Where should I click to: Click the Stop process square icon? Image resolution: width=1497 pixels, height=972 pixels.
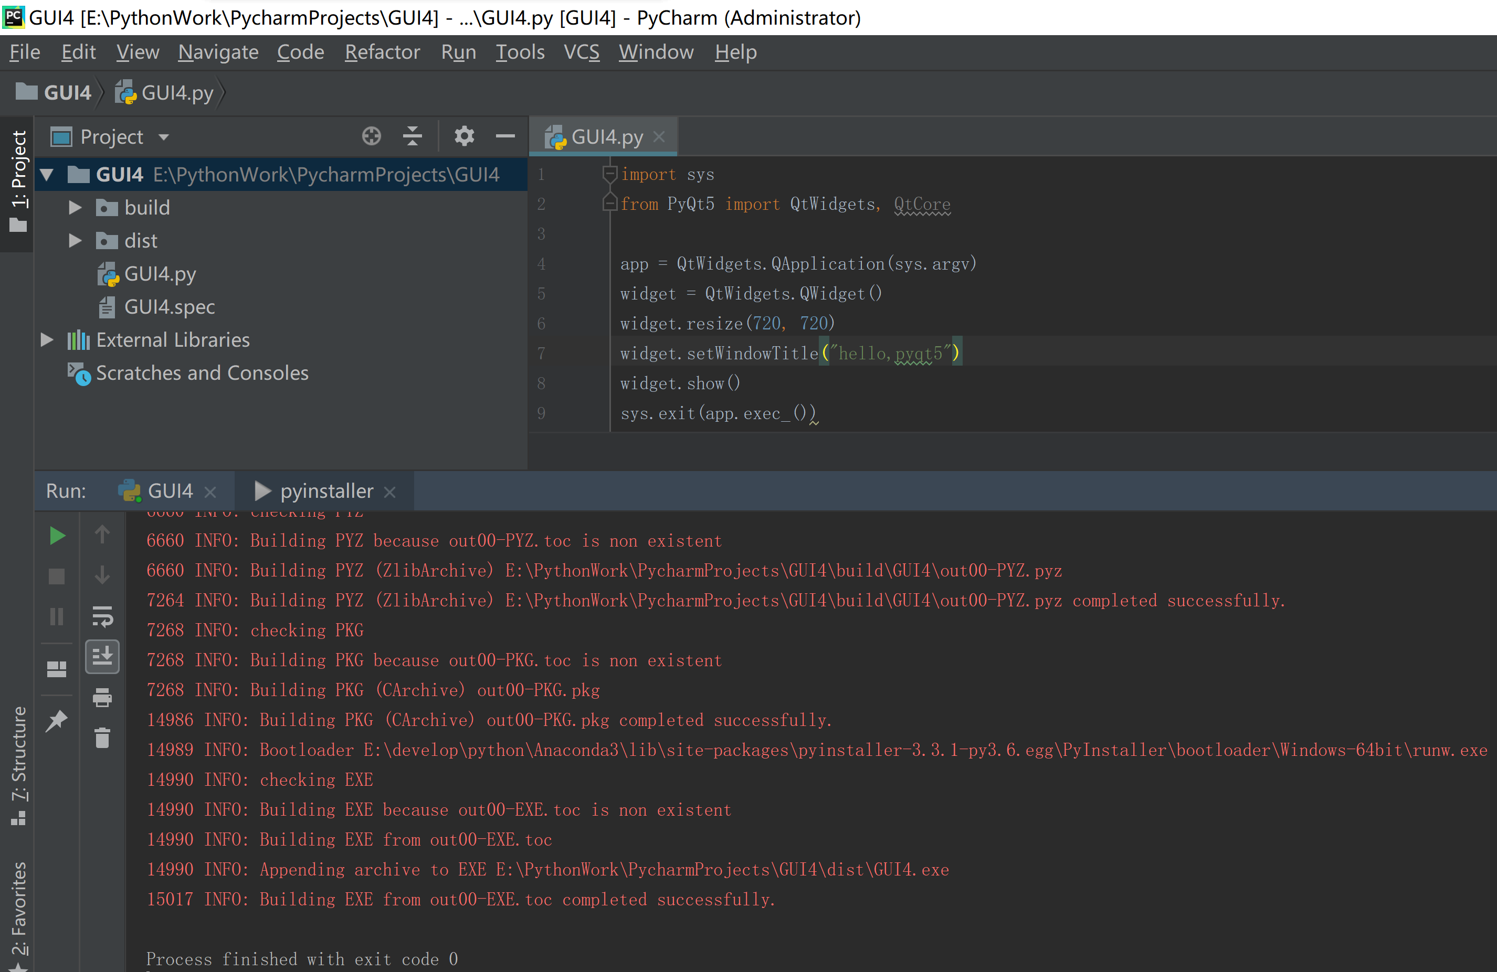coord(57,576)
